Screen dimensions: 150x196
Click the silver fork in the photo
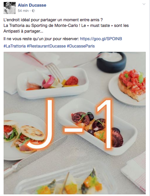coord(55,72)
